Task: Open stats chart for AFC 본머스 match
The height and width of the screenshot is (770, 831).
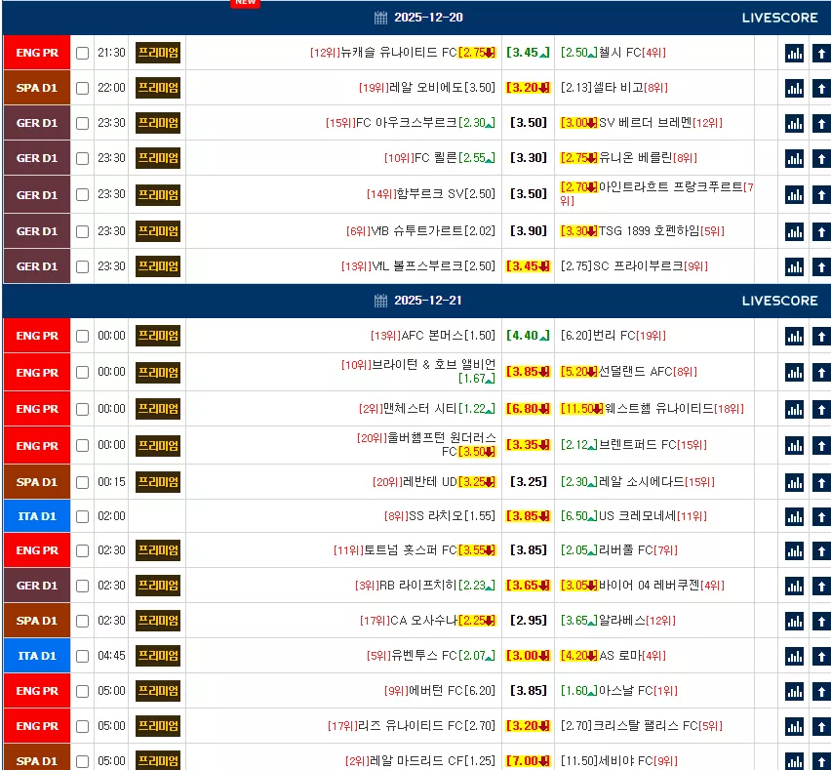Action: pos(794,336)
